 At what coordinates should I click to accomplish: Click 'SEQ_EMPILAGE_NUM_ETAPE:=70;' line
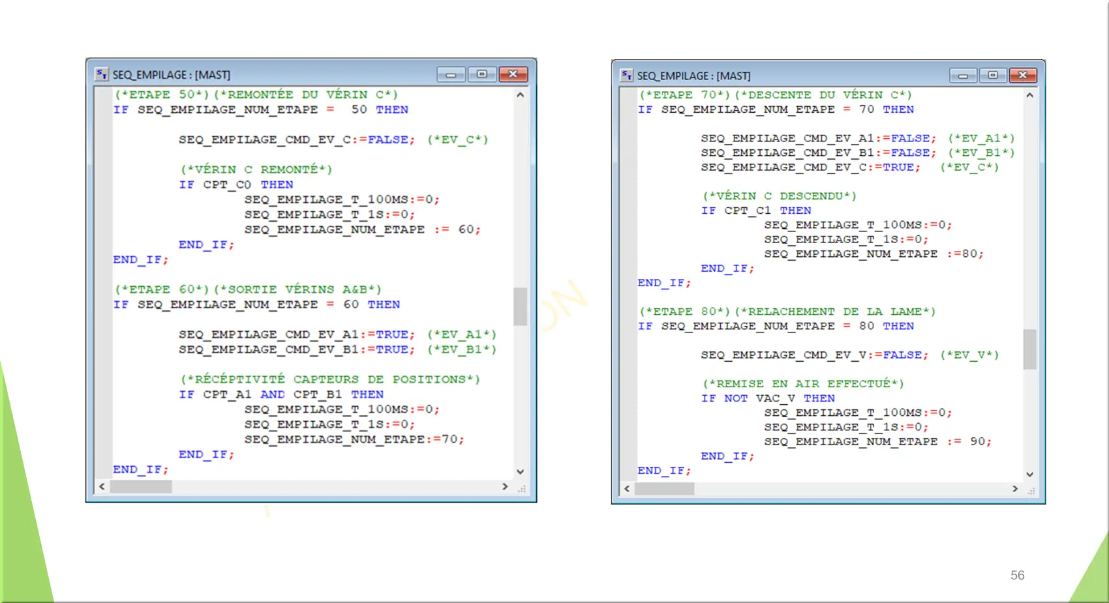(x=355, y=439)
